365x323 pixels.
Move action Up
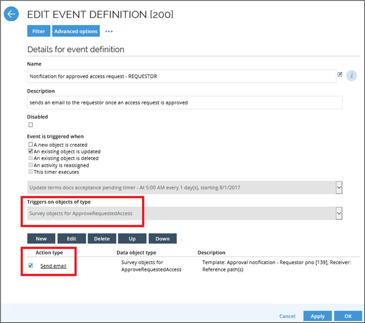(132, 239)
